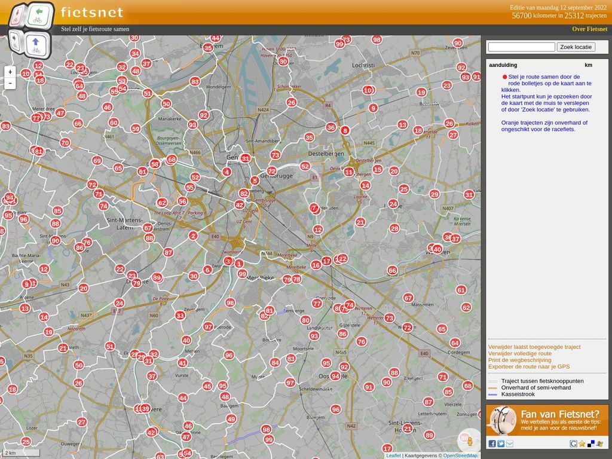Share on Twitter icon
This screenshot has height=459, width=612.
tap(501, 444)
